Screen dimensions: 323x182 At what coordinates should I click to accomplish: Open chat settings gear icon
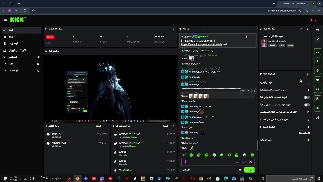coord(240,170)
